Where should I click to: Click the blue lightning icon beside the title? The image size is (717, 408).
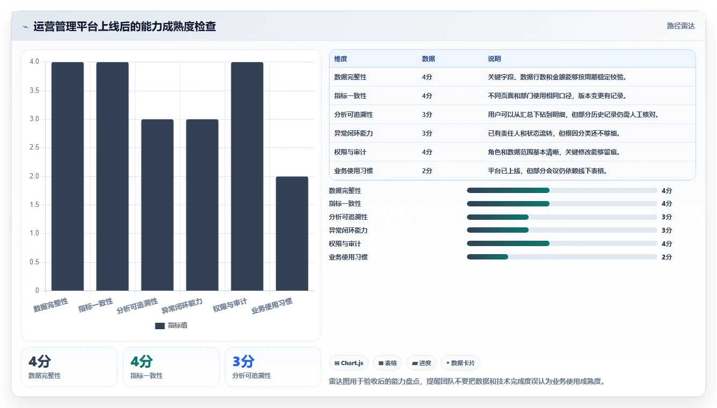[25, 26]
